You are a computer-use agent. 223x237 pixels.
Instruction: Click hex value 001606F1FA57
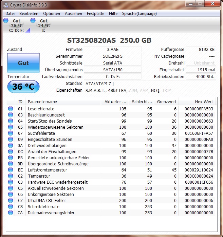point(199,133)
